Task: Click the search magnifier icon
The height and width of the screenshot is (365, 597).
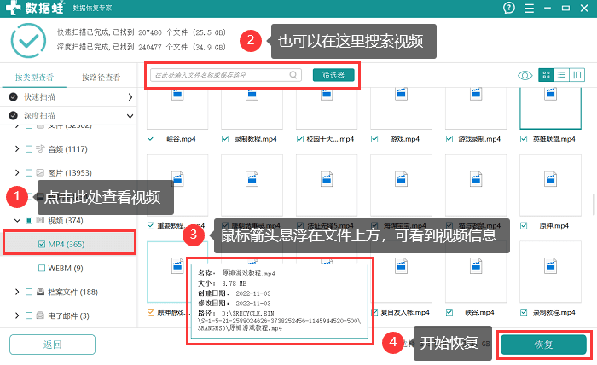Action: (x=293, y=75)
